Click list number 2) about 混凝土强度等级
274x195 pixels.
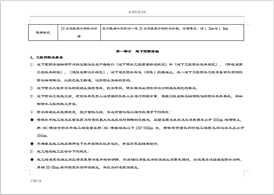click(x=32, y=88)
